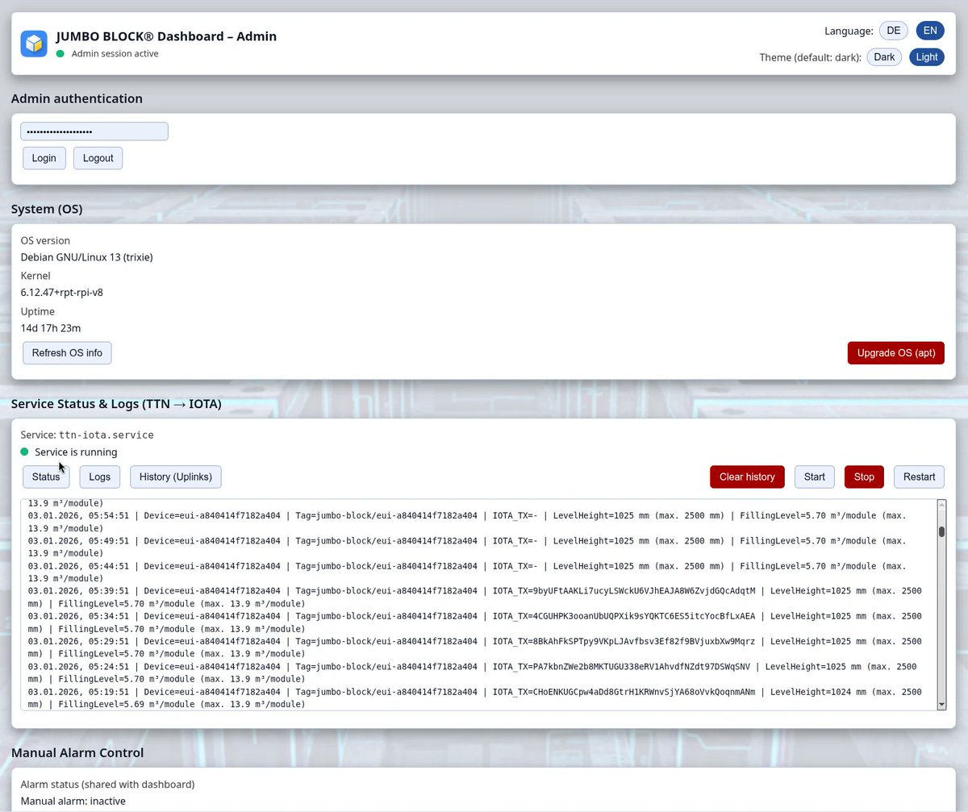Click the green service running indicator dot
The width and height of the screenshot is (968, 812).
[24, 452]
